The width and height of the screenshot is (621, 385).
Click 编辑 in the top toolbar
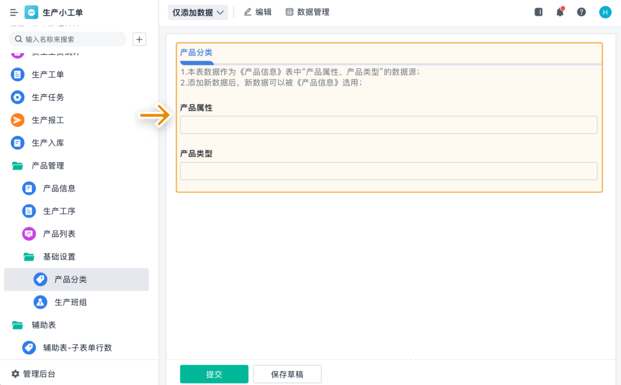[257, 12]
